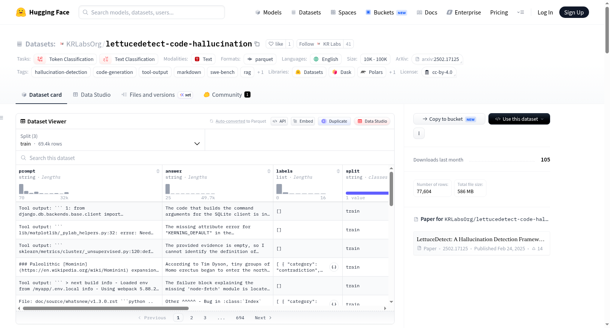Show additional tags via +1 after rag
The image size is (610, 328).
pos(260,72)
